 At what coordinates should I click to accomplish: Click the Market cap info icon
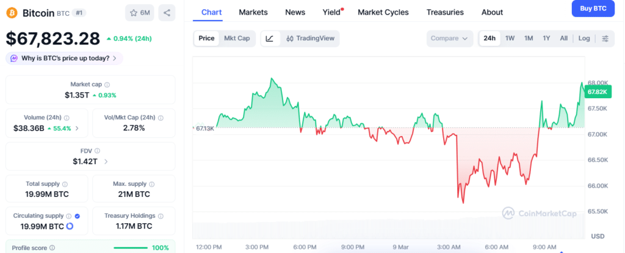point(107,85)
